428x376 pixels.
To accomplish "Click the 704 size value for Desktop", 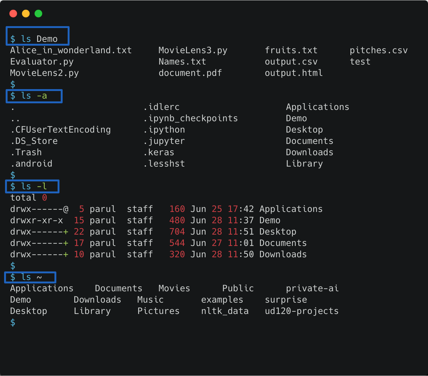I will coord(177,232).
